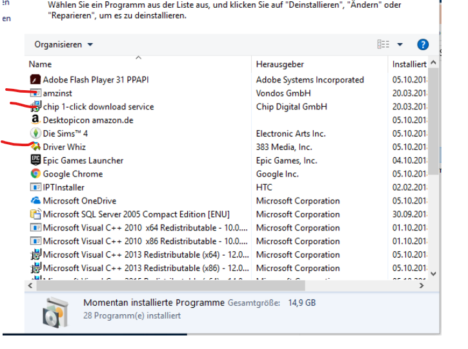Click the Microsoft OneDrive cloud icon

point(36,200)
